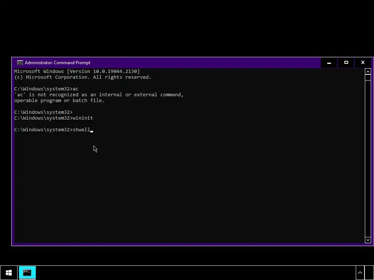Minimize the Command Prompt window

(x=329, y=63)
